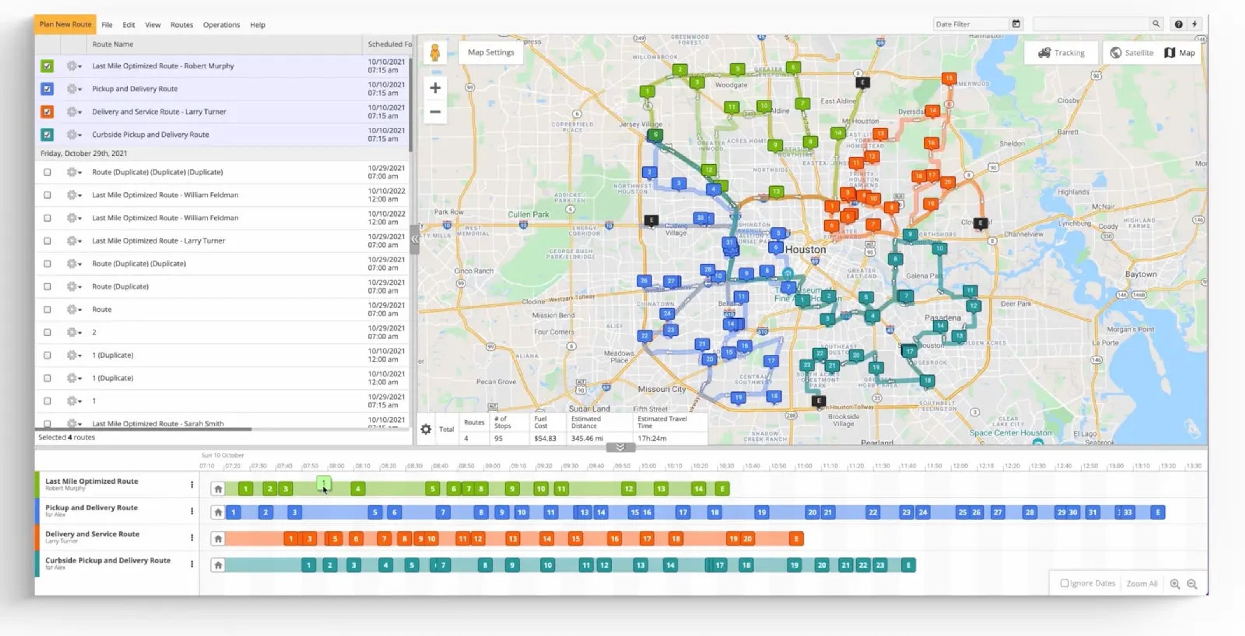The height and width of the screenshot is (636, 1245).
Task: Open gear dropdown for the Route row
Action: 74,309
